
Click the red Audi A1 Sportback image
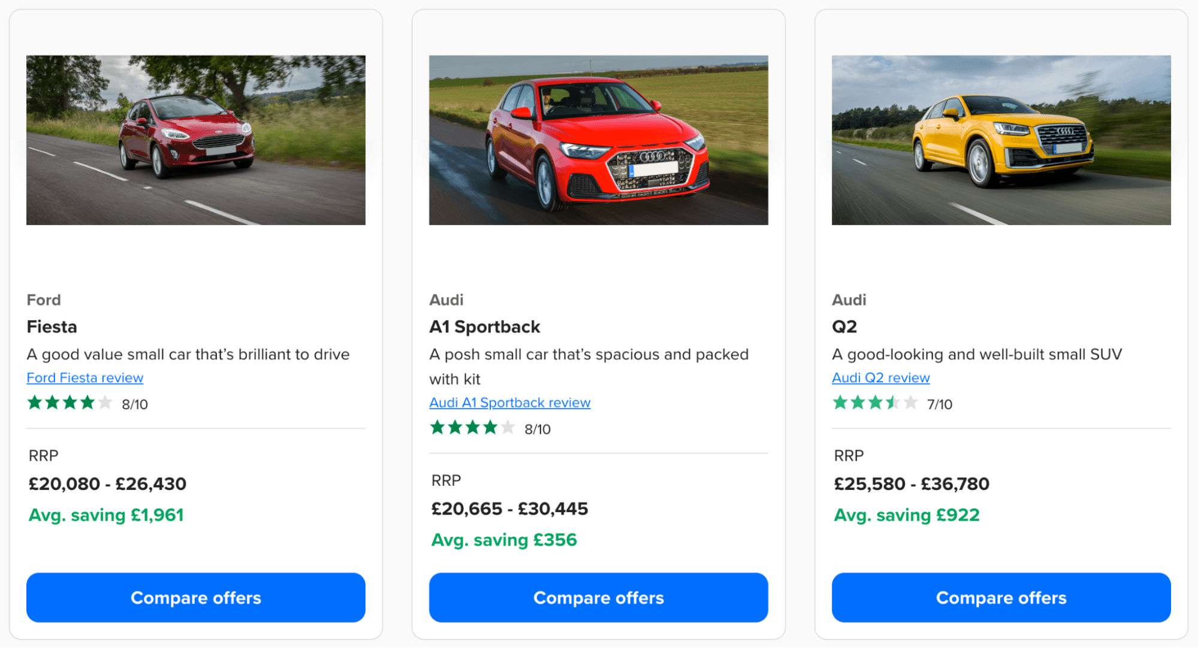(598, 140)
